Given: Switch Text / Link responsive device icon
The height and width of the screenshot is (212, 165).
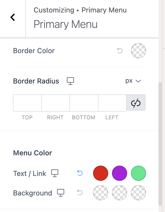Looking at the screenshot, I should point(55,173).
